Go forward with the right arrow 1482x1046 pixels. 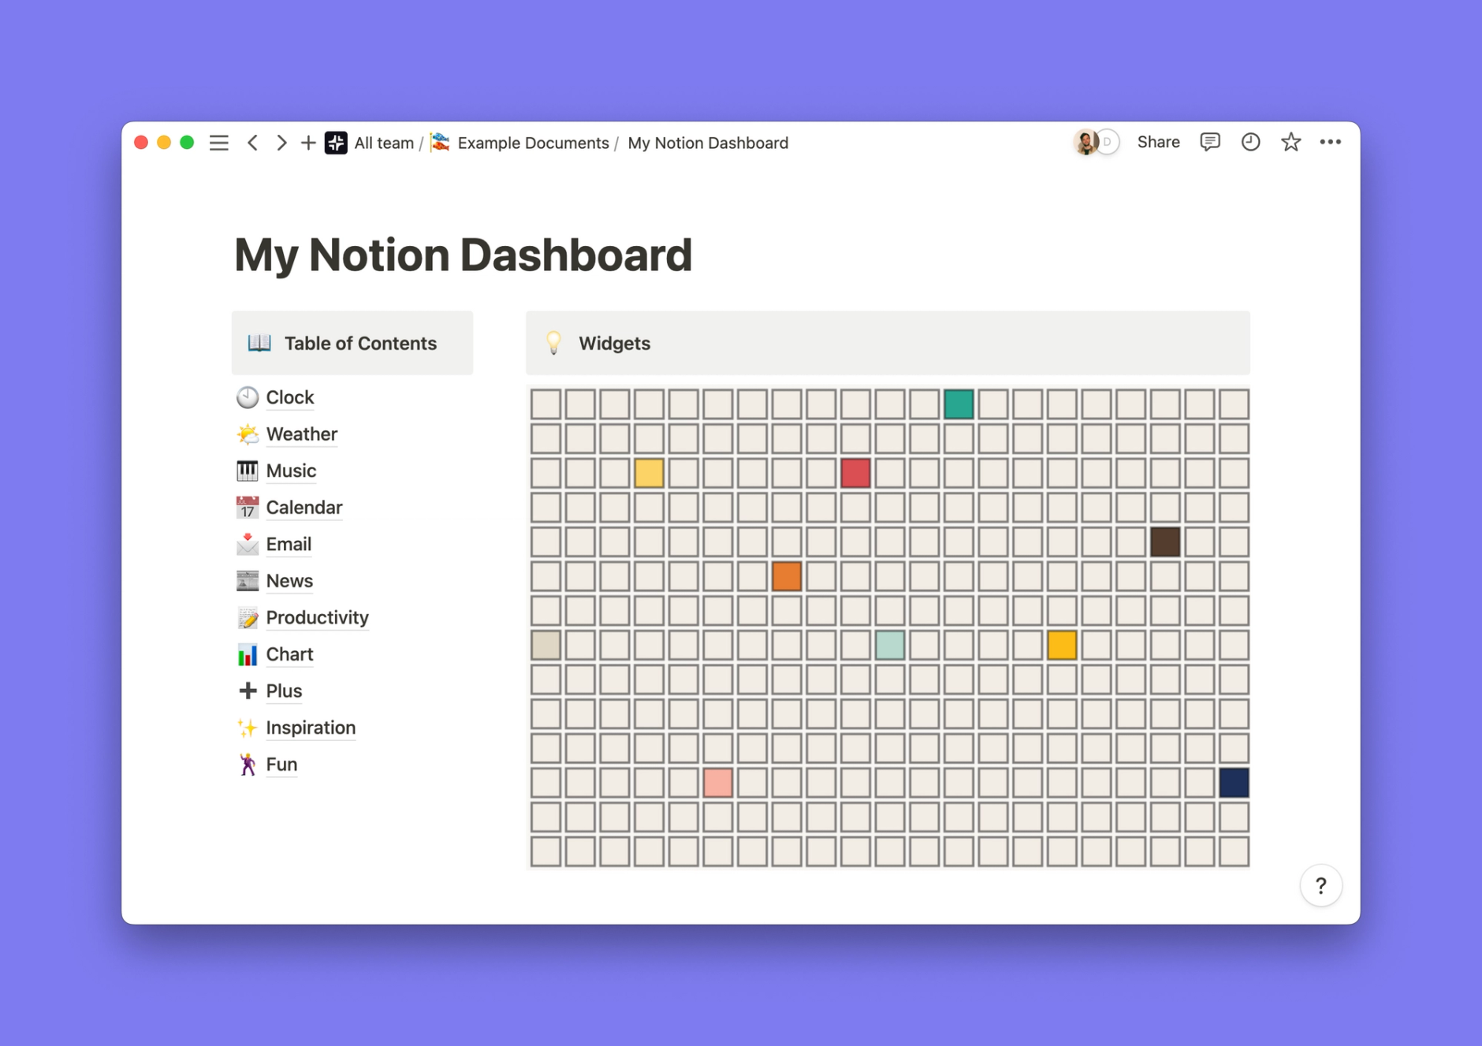tap(281, 143)
